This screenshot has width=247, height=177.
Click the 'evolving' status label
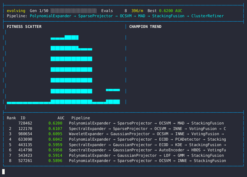16,11
